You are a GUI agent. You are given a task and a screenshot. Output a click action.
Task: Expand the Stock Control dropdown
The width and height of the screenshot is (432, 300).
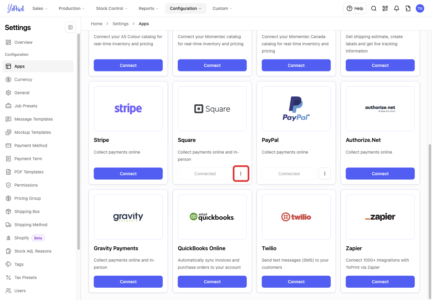point(112,8)
